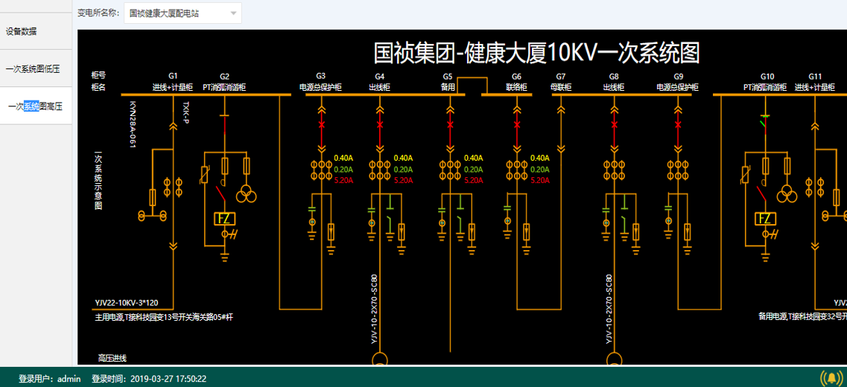Click the FZ device symbol in cabinet G10
The height and width of the screenshot is (387, 847).
click(764, 219)
